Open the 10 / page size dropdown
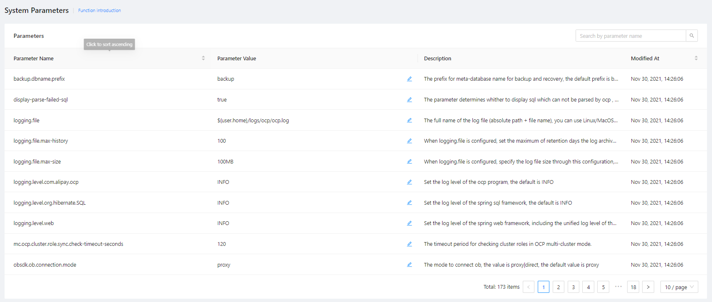The height and width of the screenshot is (302, 712). point(679,287)
